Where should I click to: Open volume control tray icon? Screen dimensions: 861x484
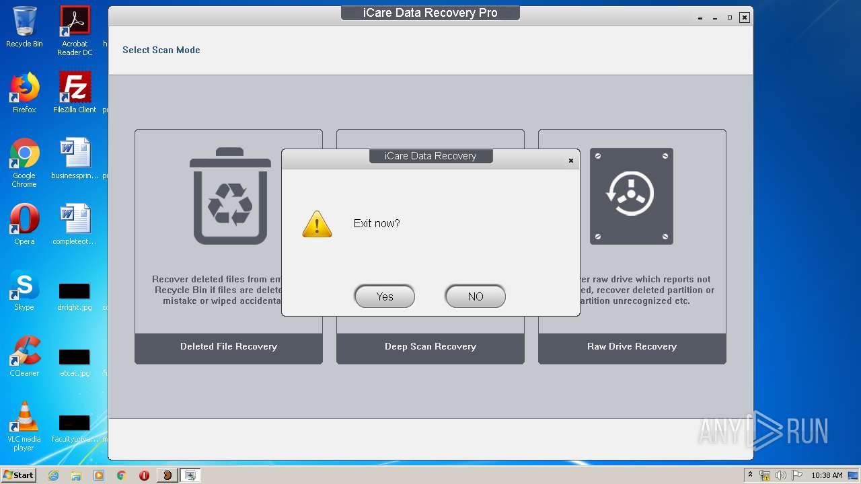click(x=780, y=475)
